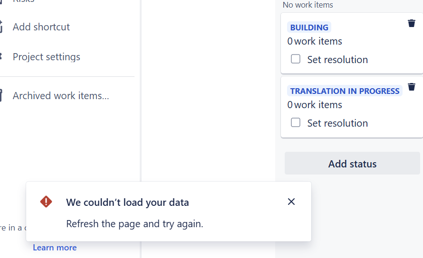Click the icon beside Add shortcut

coord(1,27)
